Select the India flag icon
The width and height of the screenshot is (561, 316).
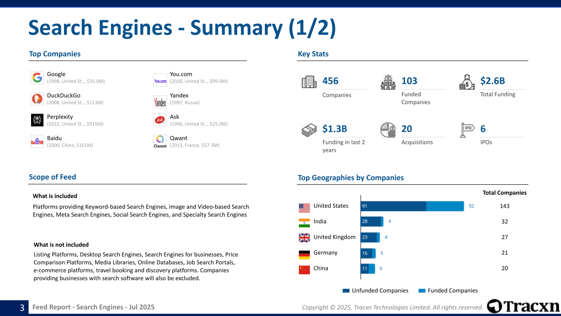[x=304, y=223]
